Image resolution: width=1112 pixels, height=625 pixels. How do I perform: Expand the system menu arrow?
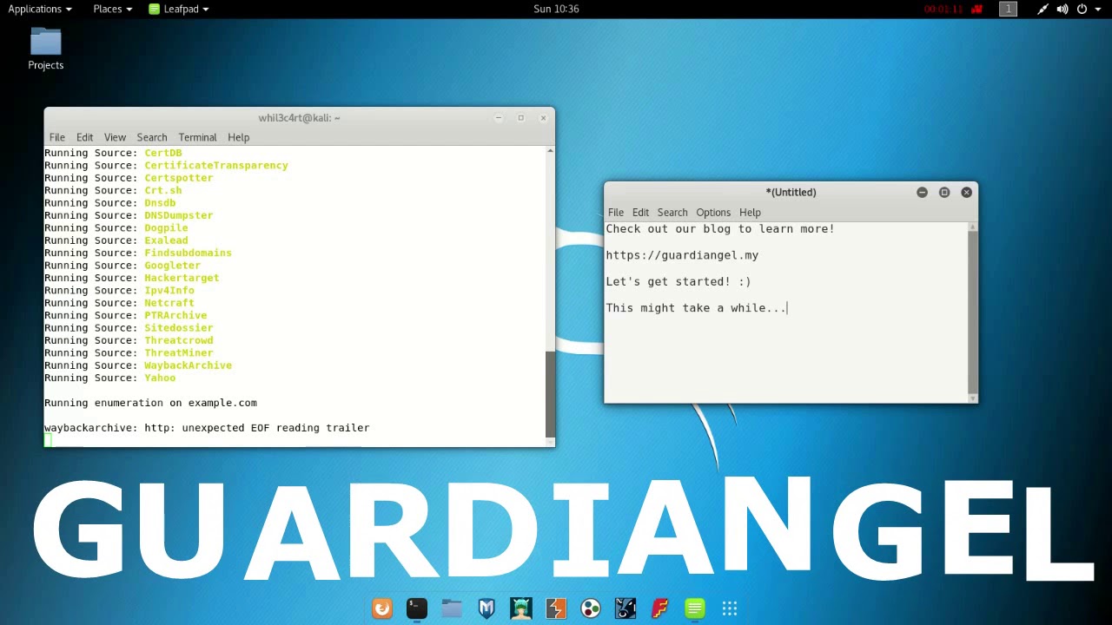pyautogui.click(x=1098, y=9)
